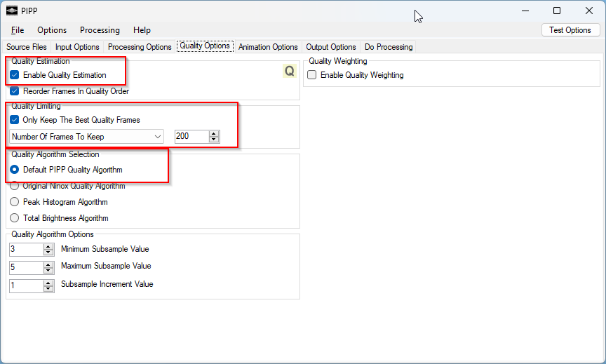Open the Options menu

point(52,30)
